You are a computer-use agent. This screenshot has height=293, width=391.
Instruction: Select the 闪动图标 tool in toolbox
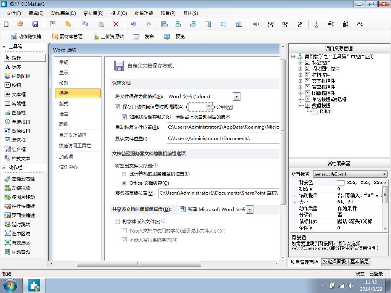(x=21, y=76)
